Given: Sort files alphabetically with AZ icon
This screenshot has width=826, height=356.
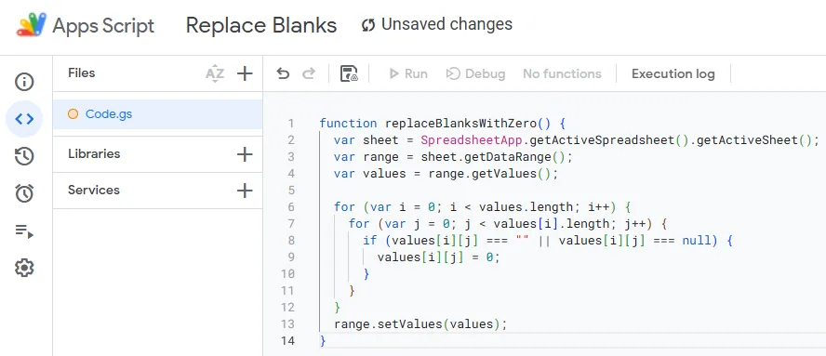Looking at the screenshot, I should point(215,73).
